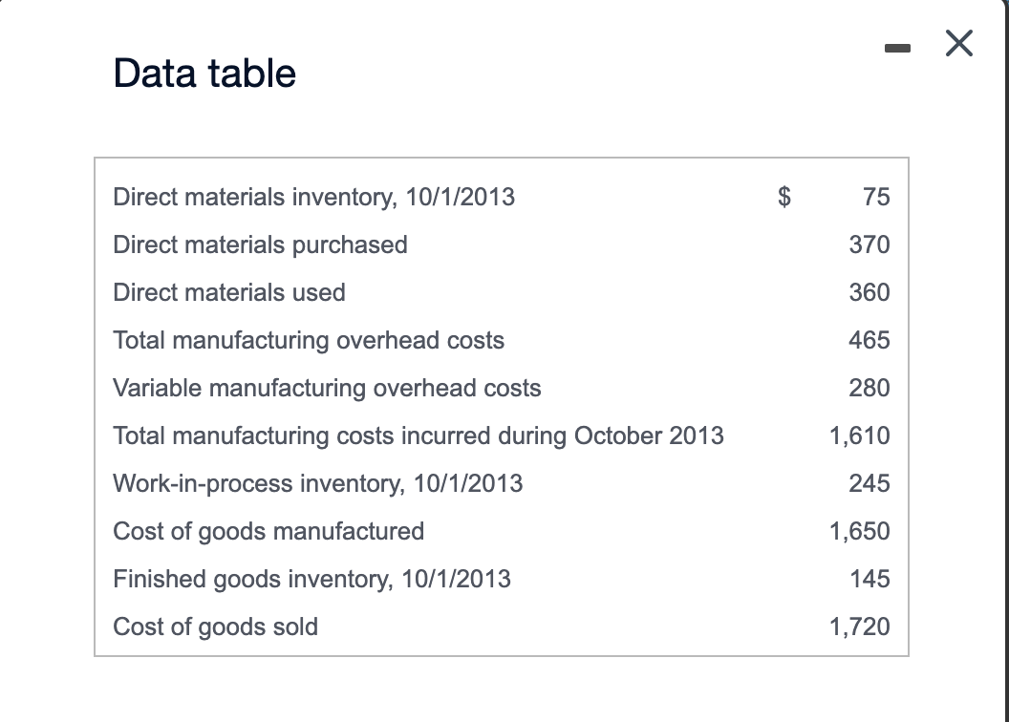Screen dimensions: 1009x722
Task: Select Work-in-process inventory row label
Action: point(317,483)
